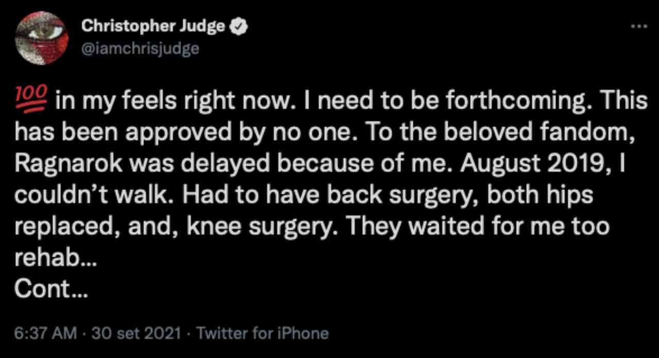Click the 30 set 2021 date
The width and height of the screenshot is (659, 358).
[136, 333]
